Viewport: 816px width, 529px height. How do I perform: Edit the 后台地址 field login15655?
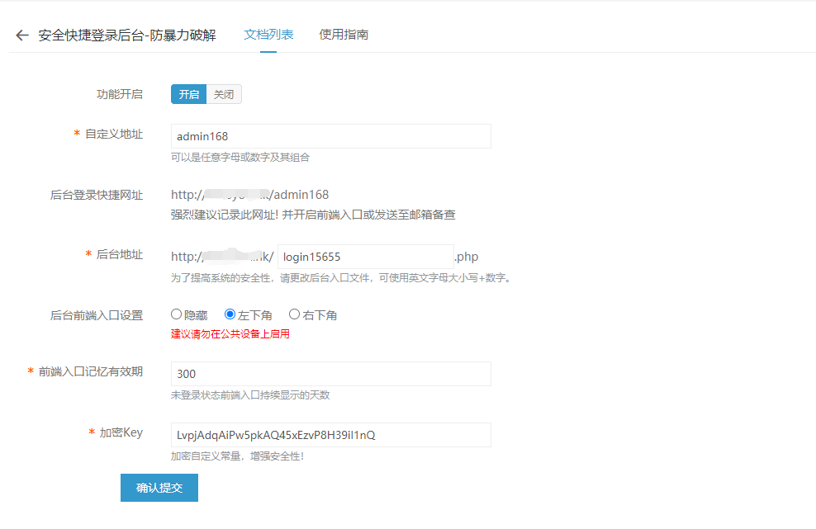click(366, 257)
